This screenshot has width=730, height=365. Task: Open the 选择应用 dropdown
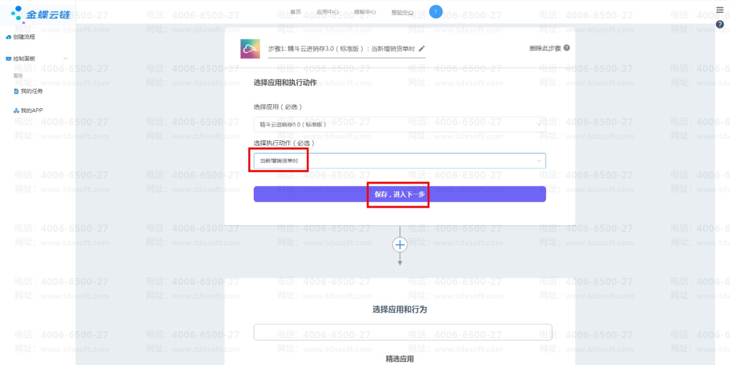pyautogui.click(x=399, y=124)
